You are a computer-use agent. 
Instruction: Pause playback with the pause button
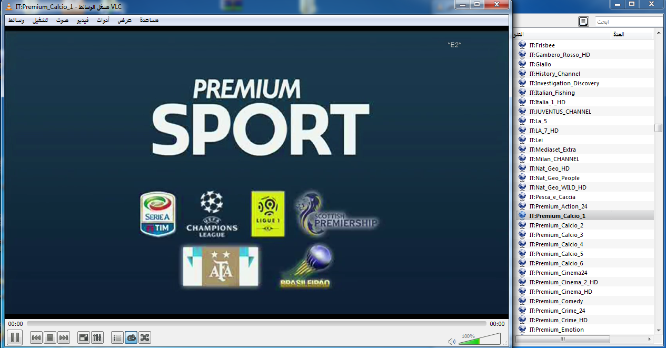coord(15,337)
